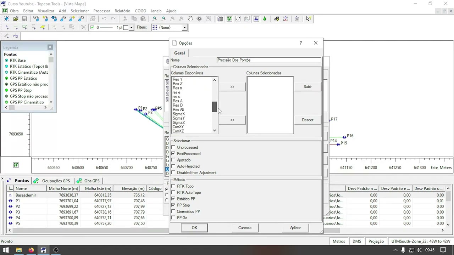The height and width of the screenshot is (255, 454).
Task: Uncheck the Estático PP checkbox
Action: (x=173, y=199)
